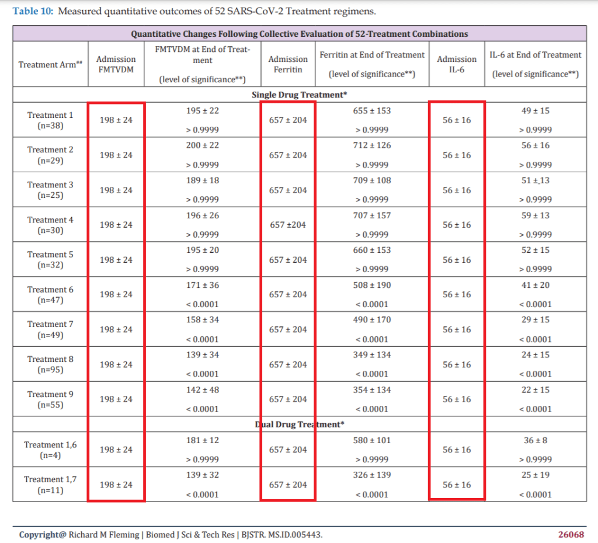This screenshot has height=543, width=598.
Task: Click the copyright line for Richard M Fleming
Action: (x=171, y=535)
